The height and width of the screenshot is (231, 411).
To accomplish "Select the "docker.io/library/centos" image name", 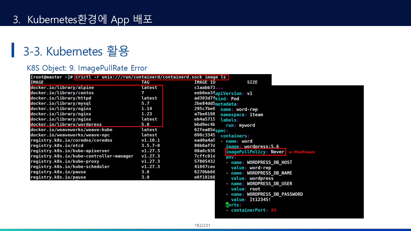I will coord(62,93).
